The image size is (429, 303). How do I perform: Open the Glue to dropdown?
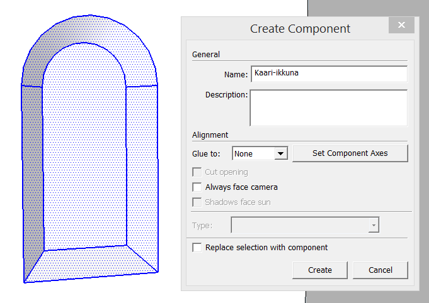point(260,153)
